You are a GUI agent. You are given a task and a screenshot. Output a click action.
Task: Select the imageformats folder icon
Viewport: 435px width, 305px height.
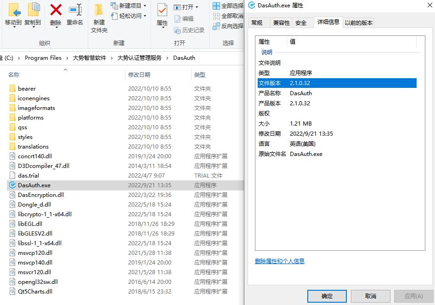click(x=12, y=108)
